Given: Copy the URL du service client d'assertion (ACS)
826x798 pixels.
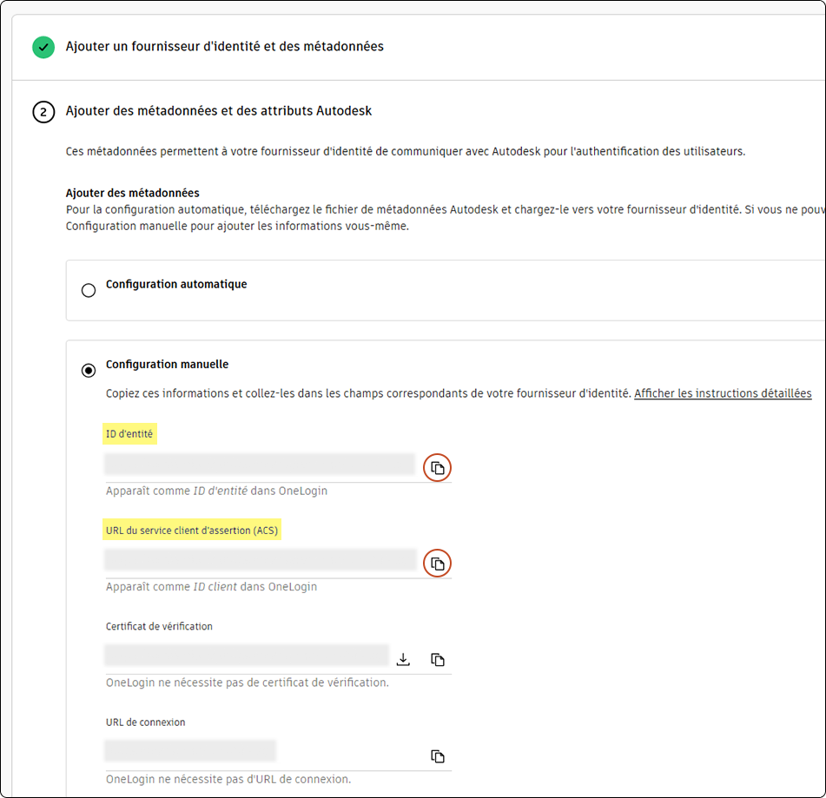Looking at the screenshot, I should pyautogui.click(x=437, y=563).
